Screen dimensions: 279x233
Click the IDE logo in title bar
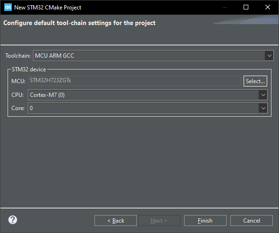click(8, 7)
